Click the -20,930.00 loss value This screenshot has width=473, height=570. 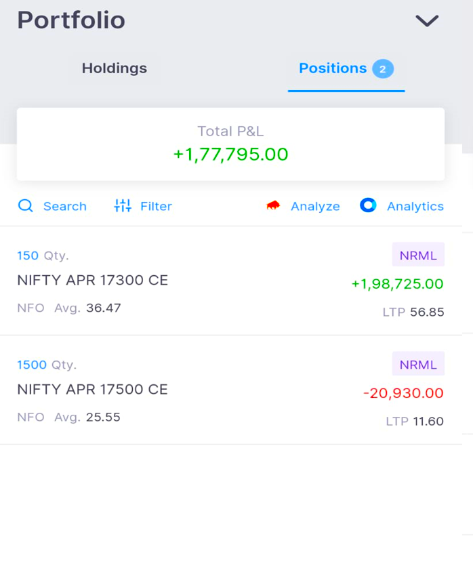click(403, 393)
